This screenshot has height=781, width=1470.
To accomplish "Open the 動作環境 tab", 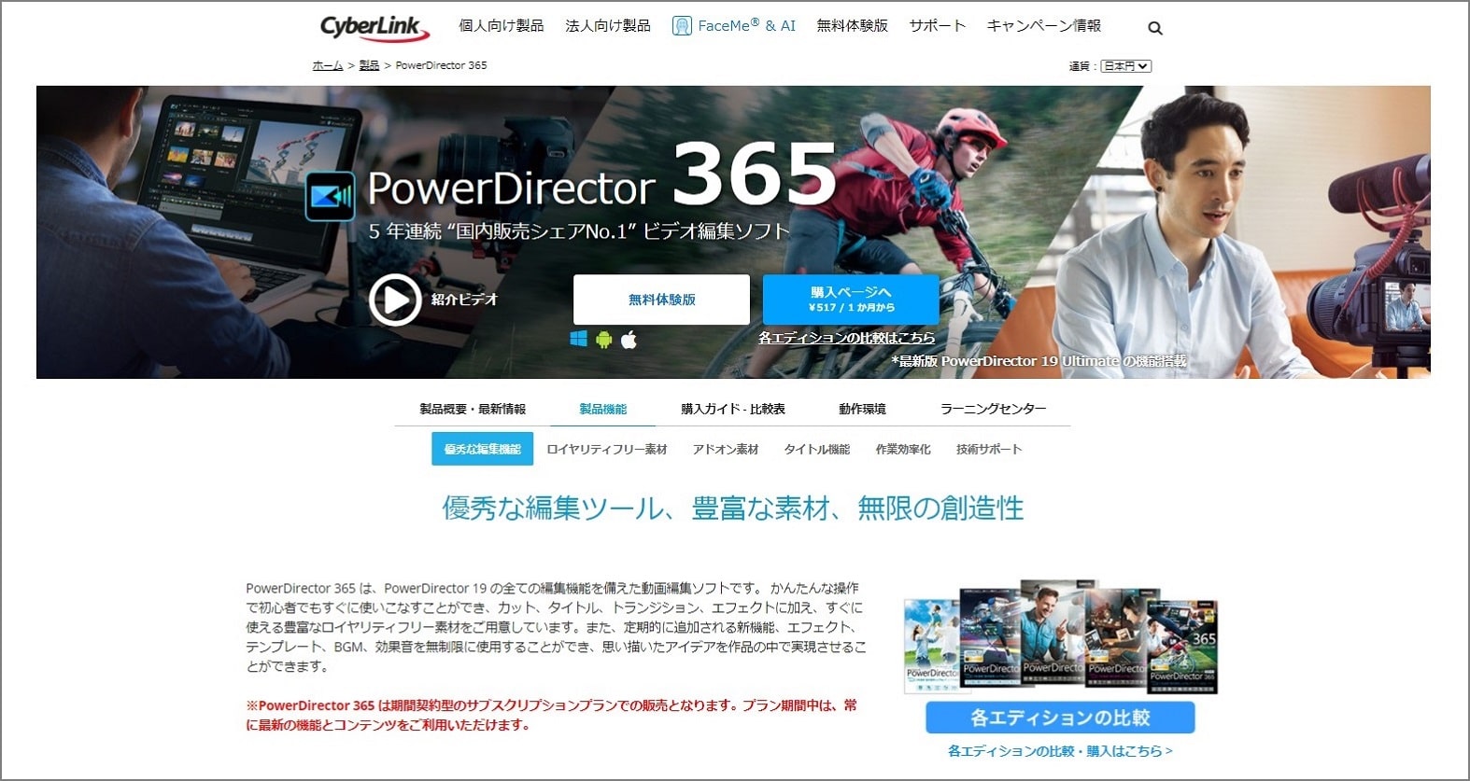I will [862, 409].
